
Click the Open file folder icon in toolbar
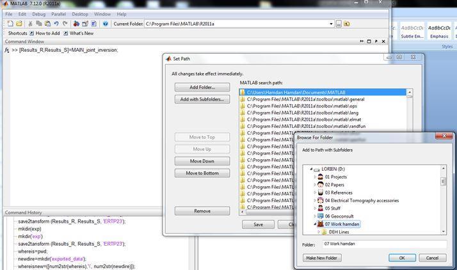[x=19, y=24]
